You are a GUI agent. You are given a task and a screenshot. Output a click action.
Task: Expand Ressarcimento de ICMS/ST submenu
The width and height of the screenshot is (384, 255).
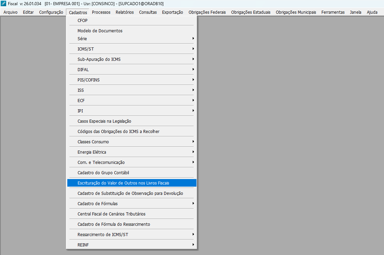tap(132, 234)
